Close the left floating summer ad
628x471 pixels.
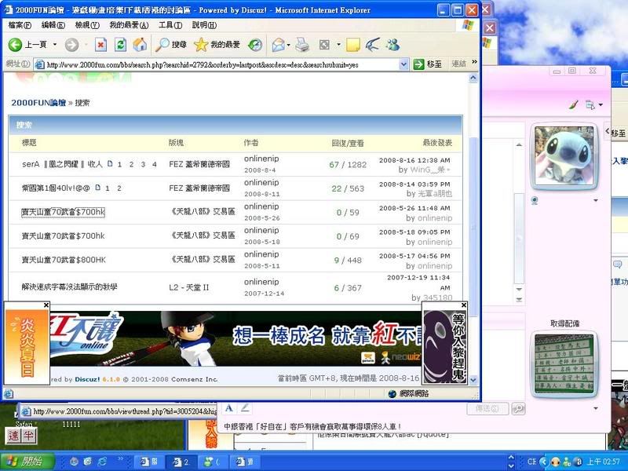46,305
